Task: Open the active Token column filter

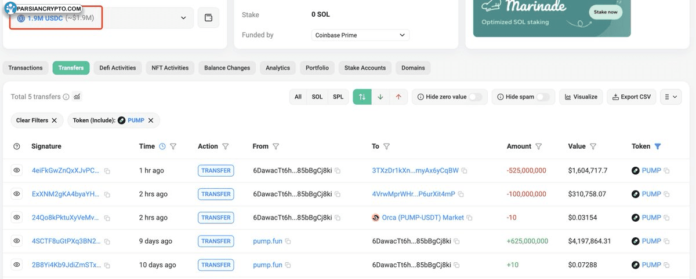Action: (658, 146)
